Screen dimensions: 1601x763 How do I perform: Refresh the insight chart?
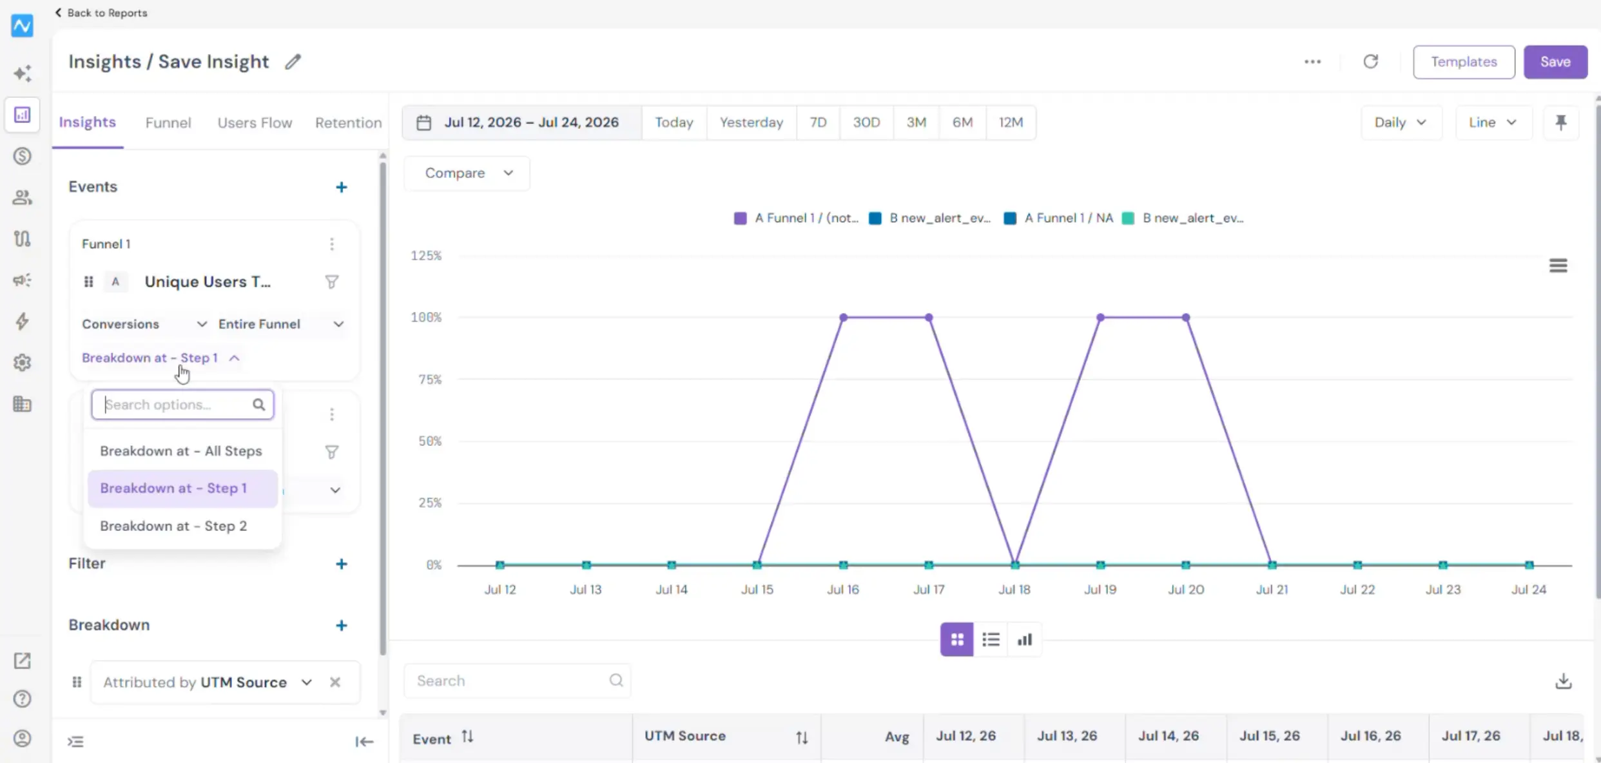click(x=1370, y=62)
